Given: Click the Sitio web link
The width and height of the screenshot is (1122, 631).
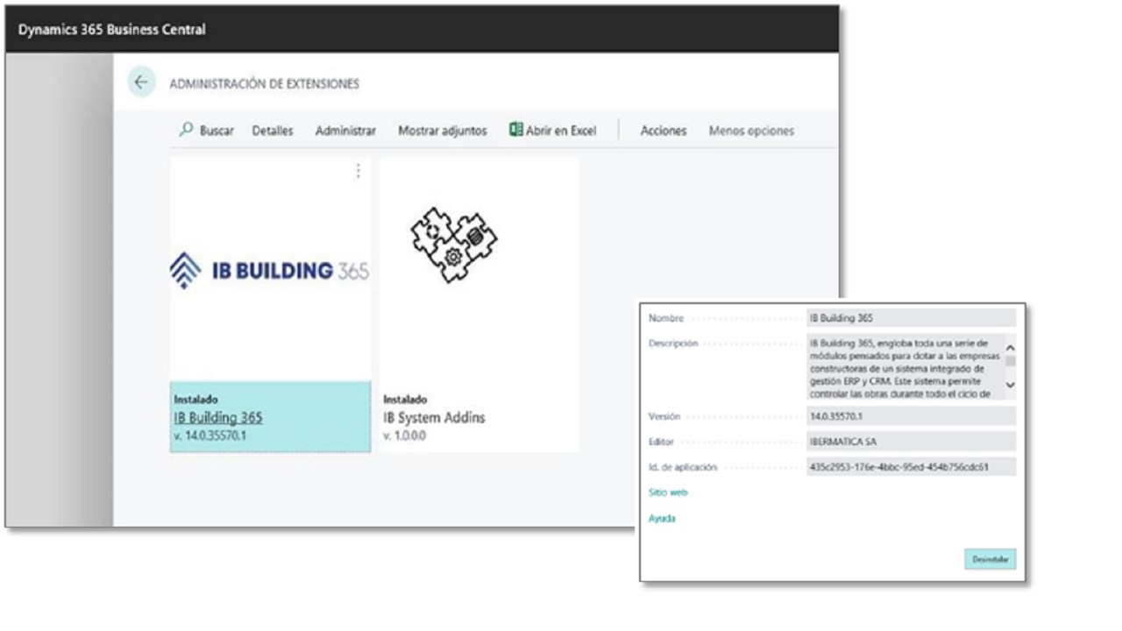Looking at the screenshot, I should point(668,493).
